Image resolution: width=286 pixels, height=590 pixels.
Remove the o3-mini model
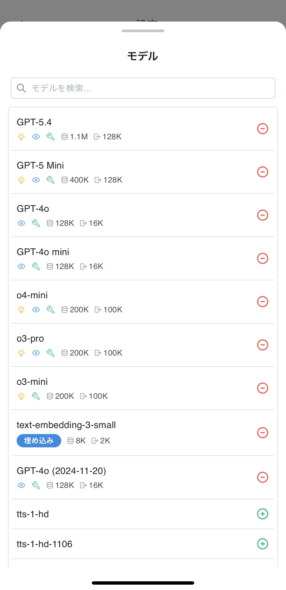click(x=262, y=388)
